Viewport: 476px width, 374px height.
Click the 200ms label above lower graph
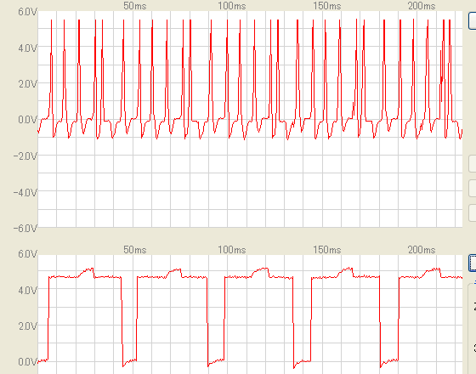(x=422, y=250)
